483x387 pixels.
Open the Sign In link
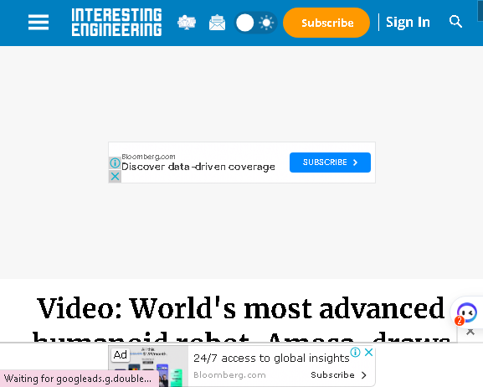(x=408, y=23)
